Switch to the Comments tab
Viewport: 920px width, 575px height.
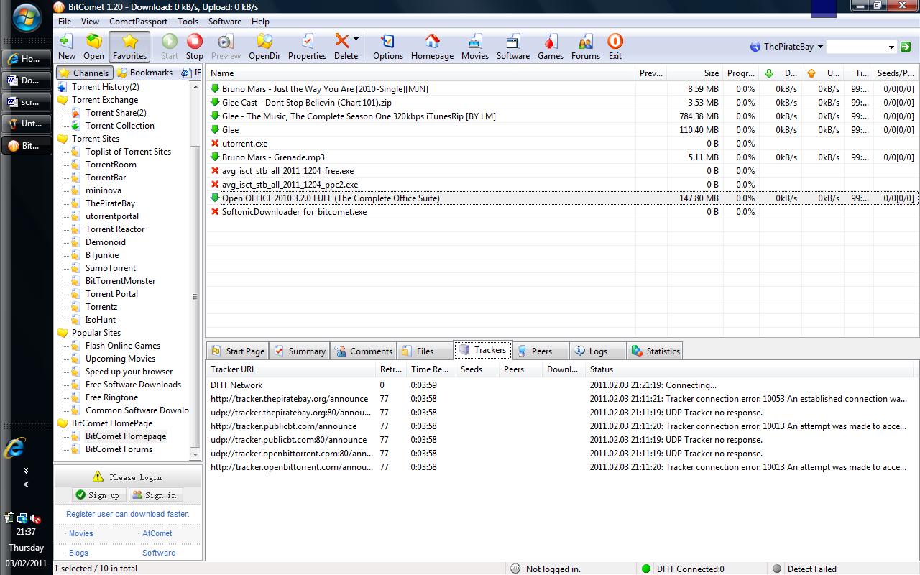[364, 351]
